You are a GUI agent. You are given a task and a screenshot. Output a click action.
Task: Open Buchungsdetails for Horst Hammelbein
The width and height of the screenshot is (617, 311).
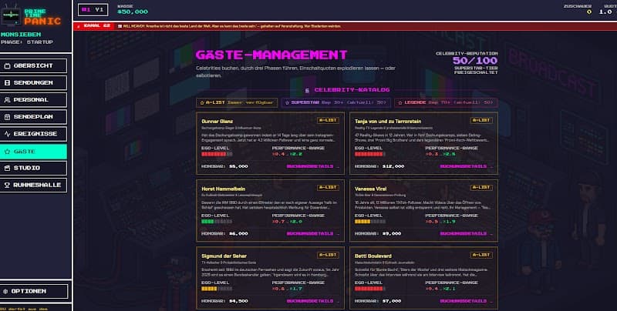[x=312, y=234]
